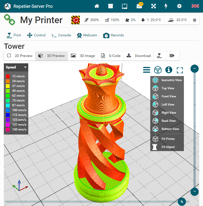Click the emergency stop icon
Screen dimensions: 203x206
(75, 20)
